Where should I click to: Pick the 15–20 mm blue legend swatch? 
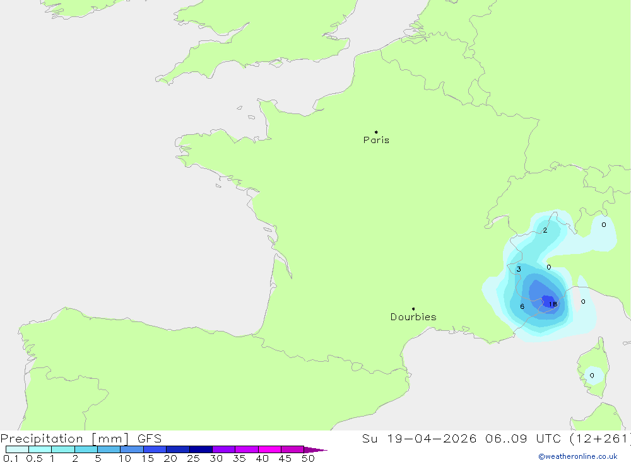[x=155, y=449]
